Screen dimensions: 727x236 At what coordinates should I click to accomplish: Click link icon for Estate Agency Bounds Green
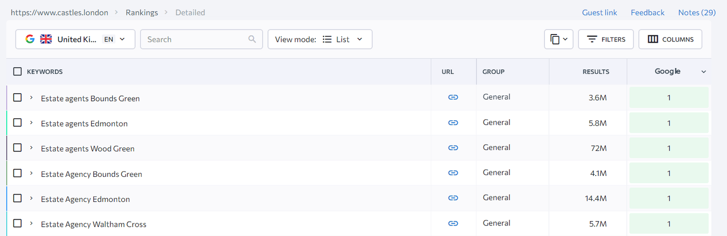pos(453,173)
